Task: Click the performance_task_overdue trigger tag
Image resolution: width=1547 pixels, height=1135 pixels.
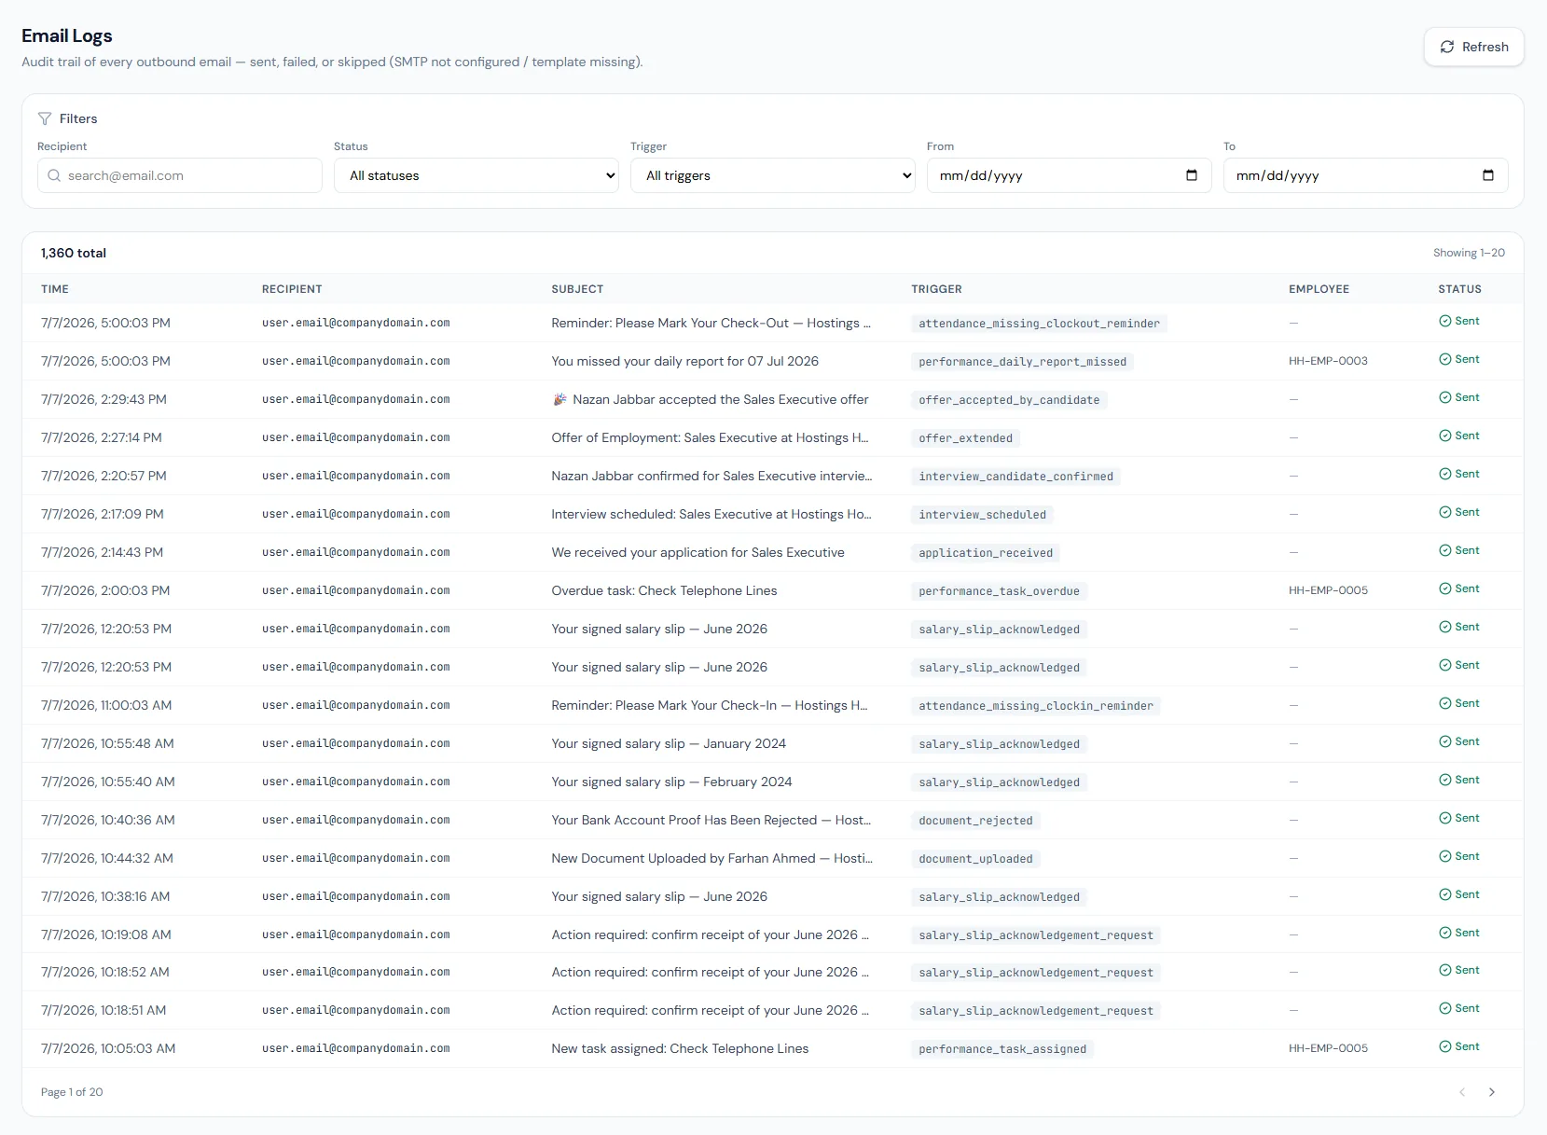Action: click(999, 591)
